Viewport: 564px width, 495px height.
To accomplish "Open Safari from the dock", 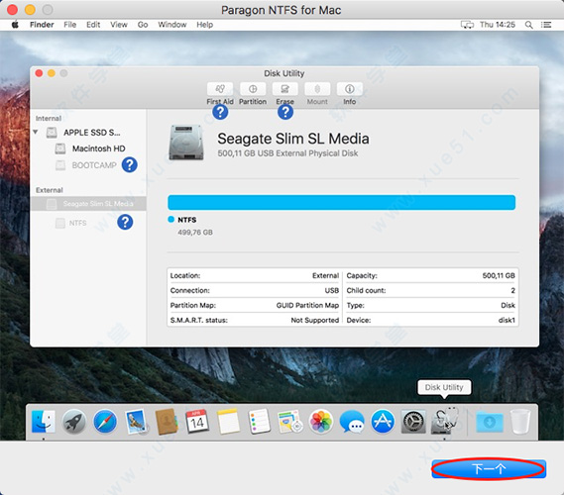I will click(x=105, y=422).
